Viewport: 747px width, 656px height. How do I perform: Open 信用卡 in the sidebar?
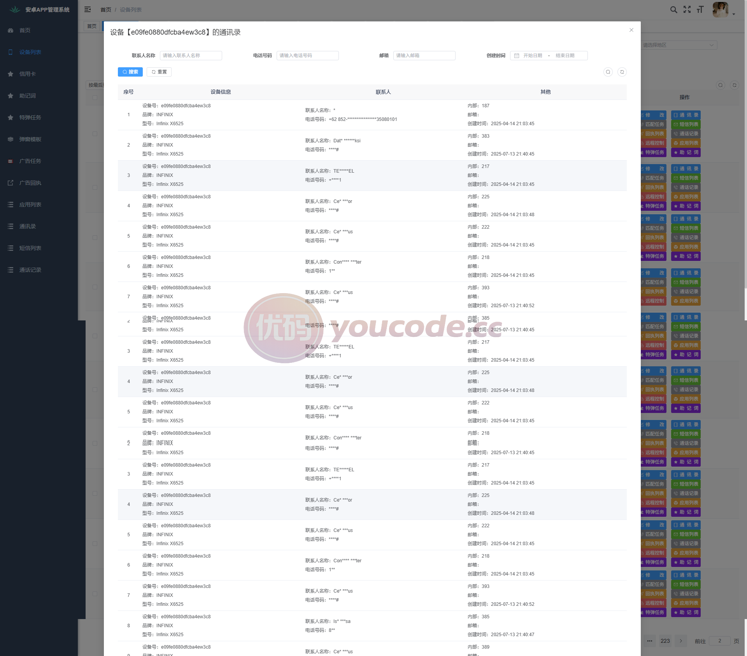coord(39,74)
